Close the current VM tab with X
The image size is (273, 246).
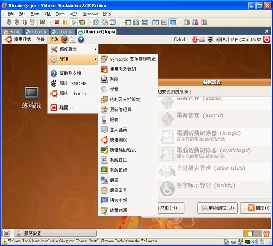pyautogui.click(x=267, y=31)
